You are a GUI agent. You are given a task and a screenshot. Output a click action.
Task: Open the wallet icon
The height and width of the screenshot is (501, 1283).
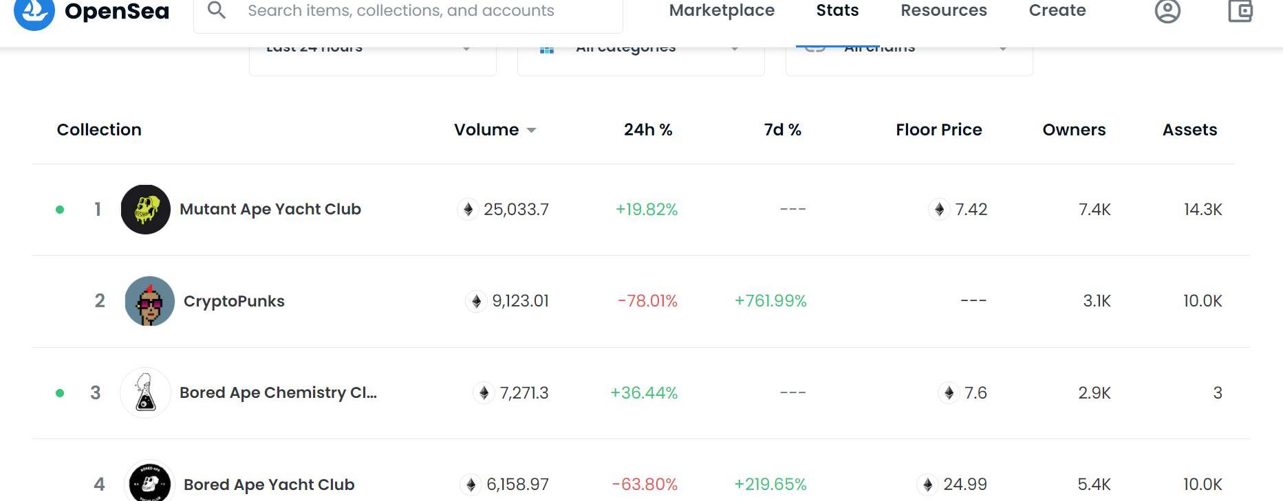pyautogui.click(x=1240, y=11)
